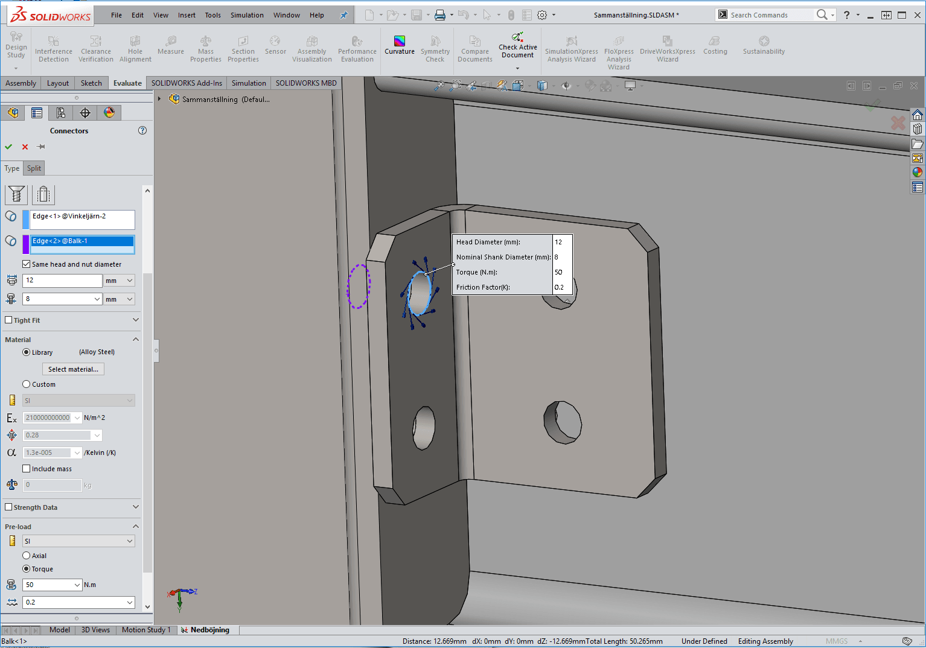The width and height of the screenshot is (926, 648).
Task: Enable the Tight Fit checkbox
Action: (8, 320)
